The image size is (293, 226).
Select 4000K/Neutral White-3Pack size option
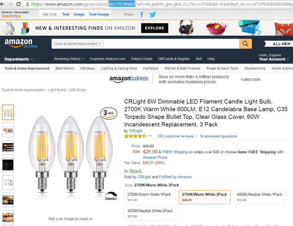(x=150, y=214)
